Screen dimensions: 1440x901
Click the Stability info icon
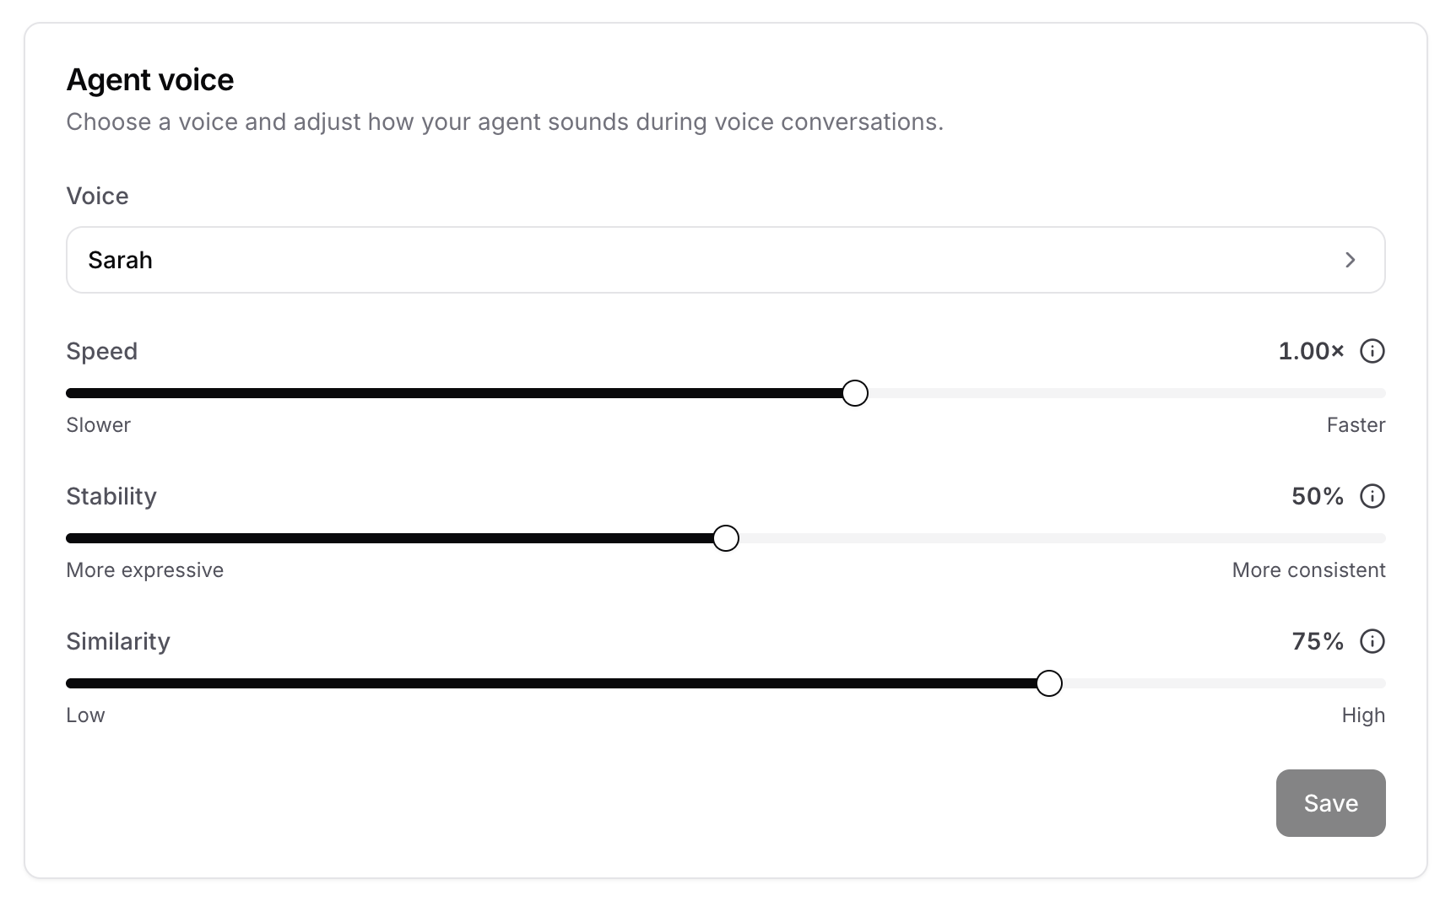pos(1372,497)
